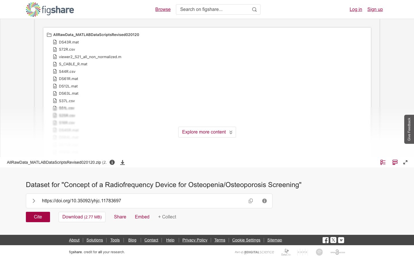Open figshare Vimeo icon
Screen dimensions: 414x259
[x=341, y=240]
